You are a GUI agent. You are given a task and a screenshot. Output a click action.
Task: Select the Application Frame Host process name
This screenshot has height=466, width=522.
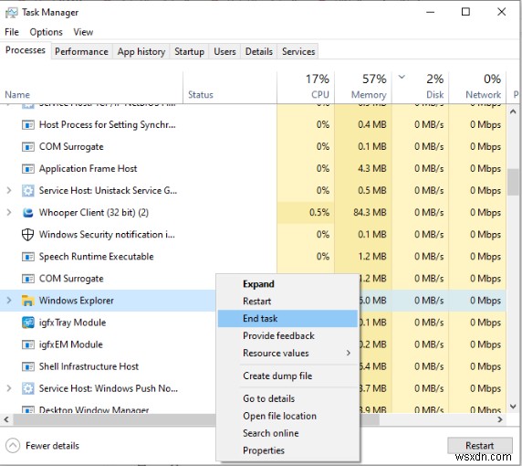(88, 169)
